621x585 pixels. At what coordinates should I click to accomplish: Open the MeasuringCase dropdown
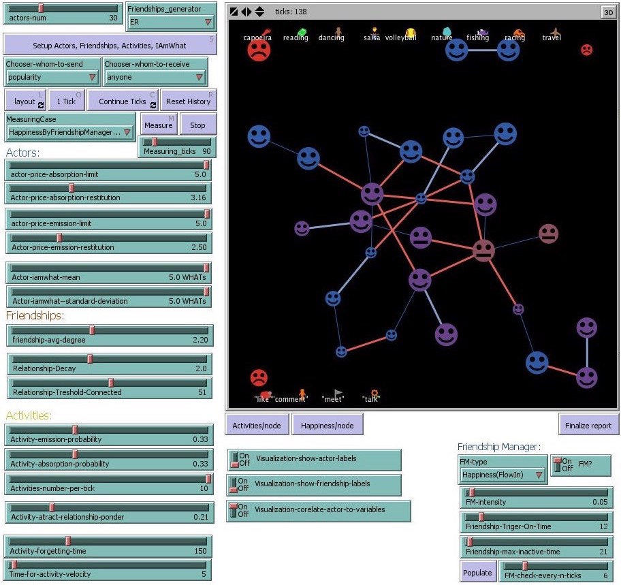pyautogui.click(x=69, y=132)
